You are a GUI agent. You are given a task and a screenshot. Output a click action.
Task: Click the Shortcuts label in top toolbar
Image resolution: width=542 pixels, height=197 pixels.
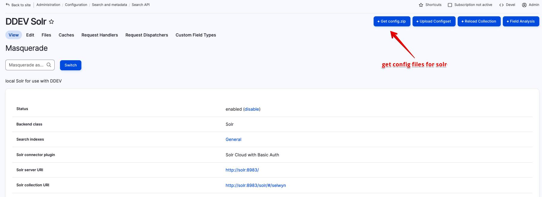433,5
